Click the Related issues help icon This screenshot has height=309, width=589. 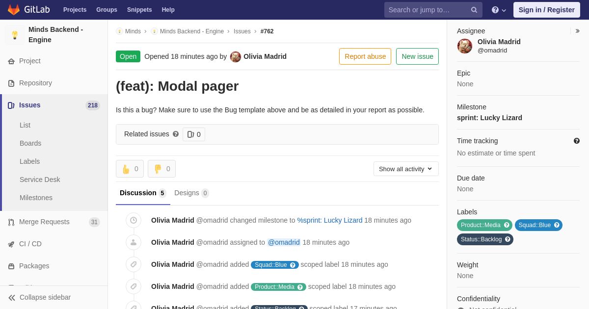click(x=176, y=134)
